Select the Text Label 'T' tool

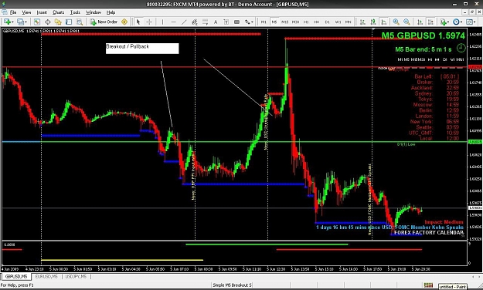coord(226,22)
